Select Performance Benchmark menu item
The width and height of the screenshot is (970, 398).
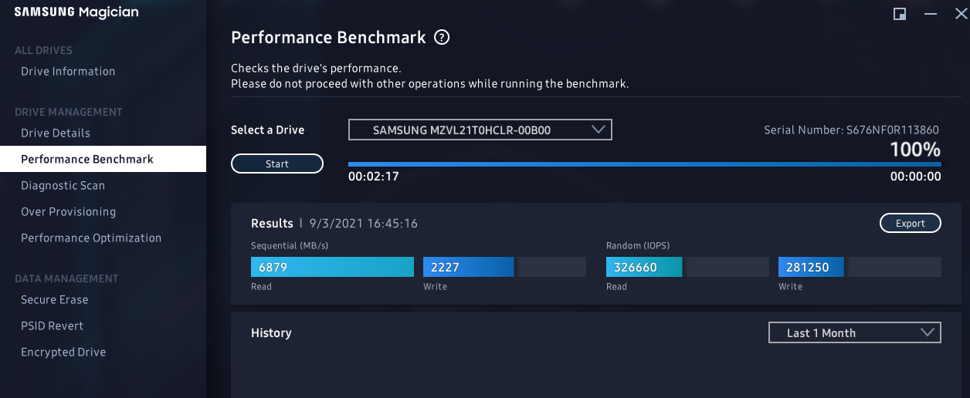(x=87, y=159)
